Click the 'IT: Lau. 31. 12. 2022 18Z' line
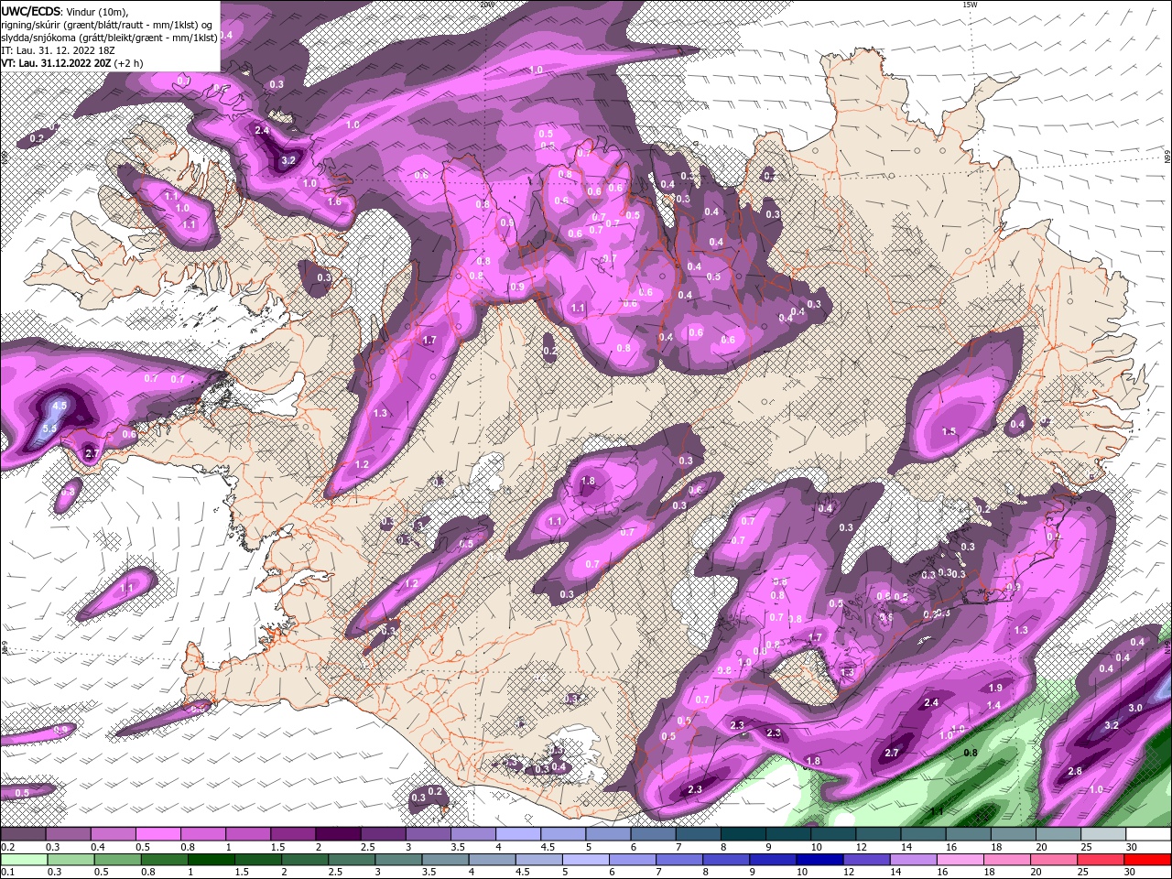 (x=56, y=50)
